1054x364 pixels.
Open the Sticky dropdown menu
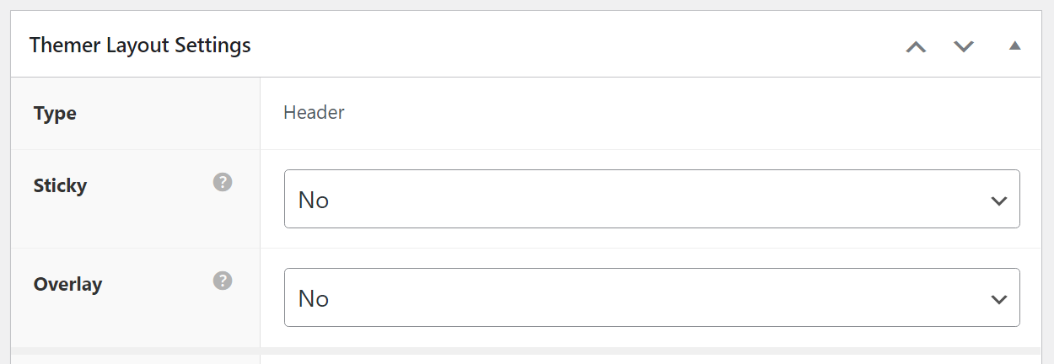click(651, 199)
